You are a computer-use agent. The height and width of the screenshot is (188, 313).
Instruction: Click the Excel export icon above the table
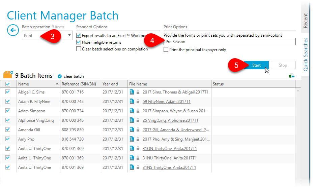click(292, 76)
